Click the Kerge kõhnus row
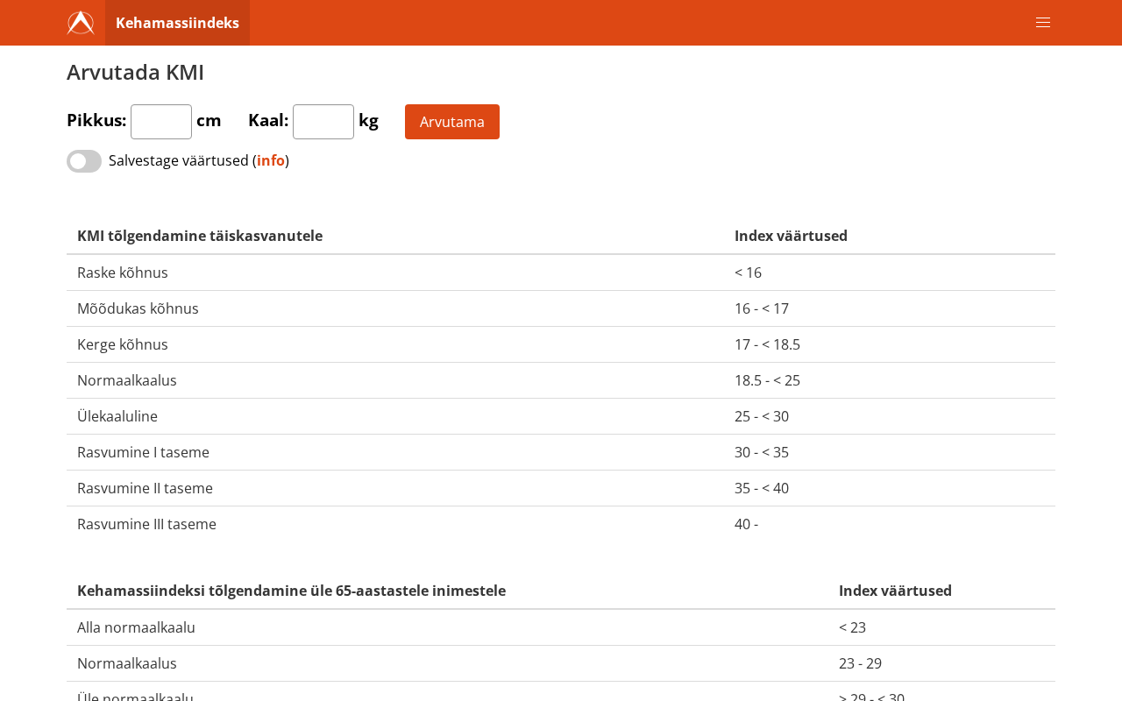The height and width of the screenshot is (701, 1122). coord(561,344)
